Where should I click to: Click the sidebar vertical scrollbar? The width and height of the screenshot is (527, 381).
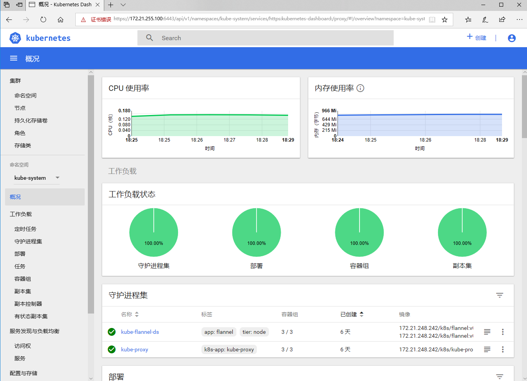pyautogui.click(x=91, y=195)
